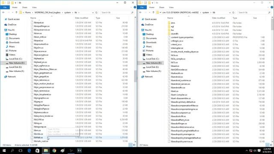Open recent locations dropdown in left window

[x=12, y=12]
